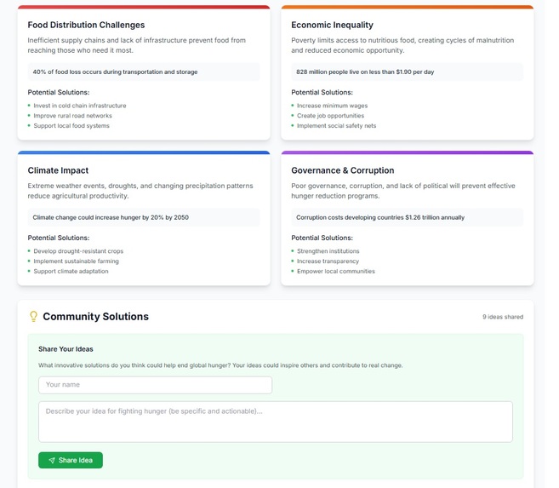The height and width of the screenshot is (488, 559).
Task: Click the Community Solutions section heading
Action: point(95,317)
